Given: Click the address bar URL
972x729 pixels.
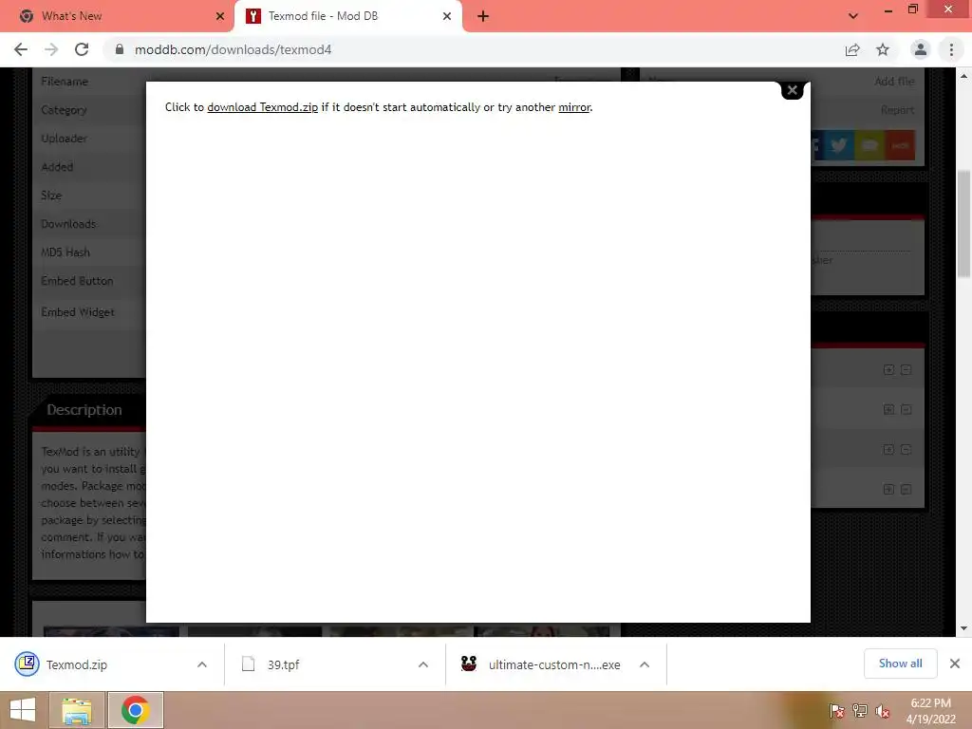Looking at the screenshot, I should (x=234, y=49).
